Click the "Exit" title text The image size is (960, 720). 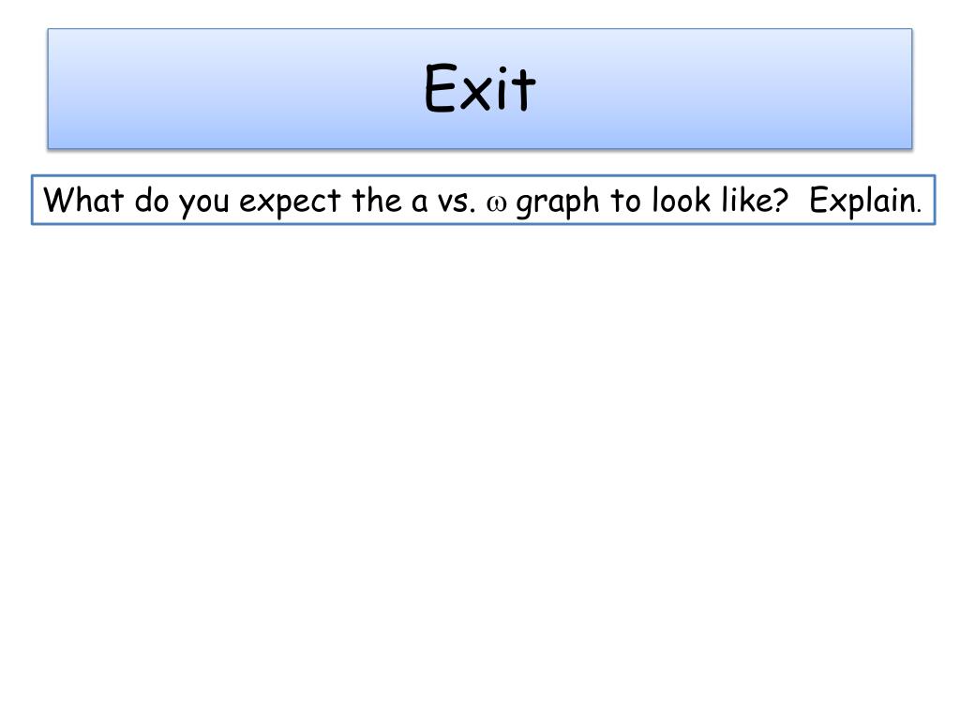pyautogui.click(x=480, y=89)
